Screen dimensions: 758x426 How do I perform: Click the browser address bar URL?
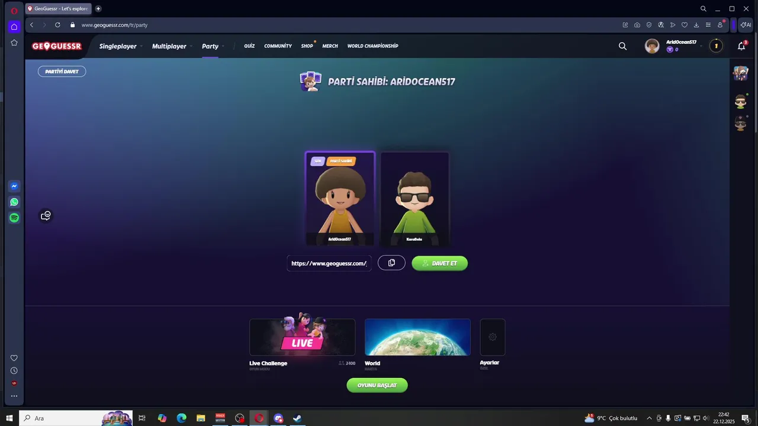[114, 25]
